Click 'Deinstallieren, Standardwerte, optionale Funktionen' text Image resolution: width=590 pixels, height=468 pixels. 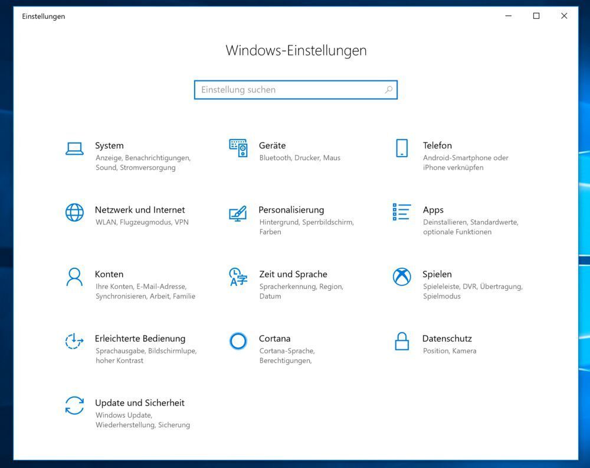click(x=470, y=227)
